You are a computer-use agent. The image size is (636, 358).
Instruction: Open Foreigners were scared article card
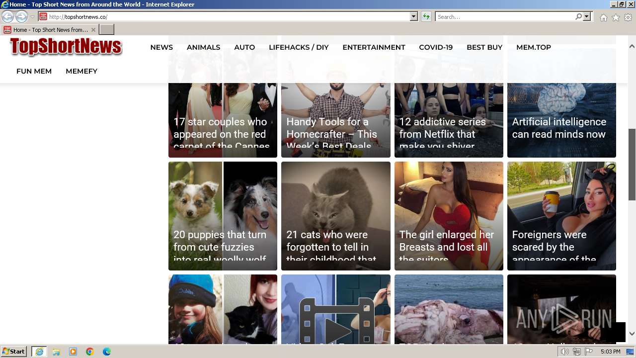[561, 216]
